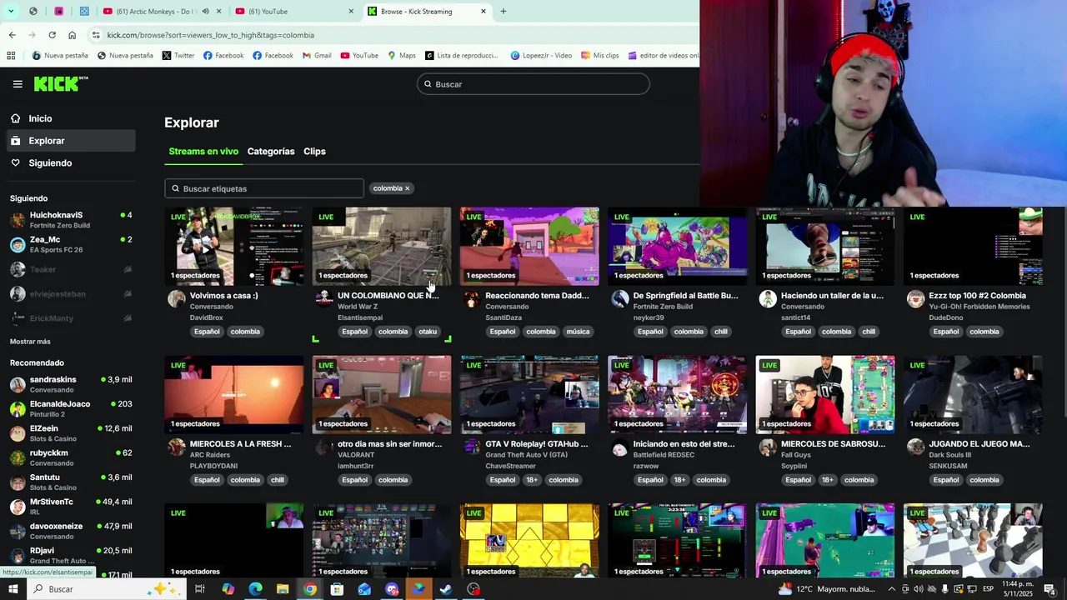
Task: Open a new browser tab
Action: tap(503, 12)
